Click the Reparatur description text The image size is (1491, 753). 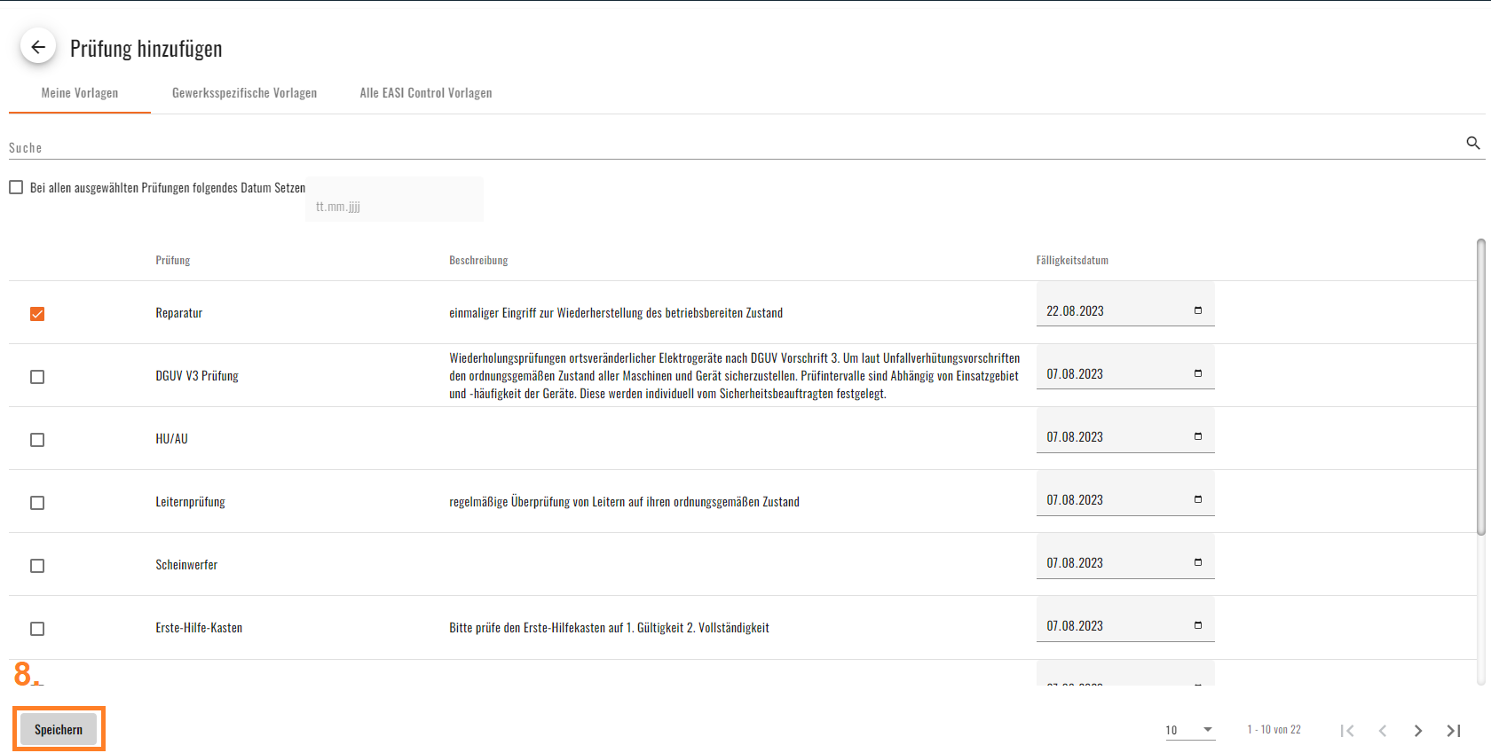click(x=616, y=313)
